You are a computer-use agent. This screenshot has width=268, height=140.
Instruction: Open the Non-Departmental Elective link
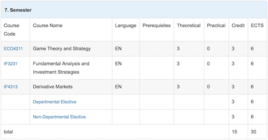click(59, 117)
